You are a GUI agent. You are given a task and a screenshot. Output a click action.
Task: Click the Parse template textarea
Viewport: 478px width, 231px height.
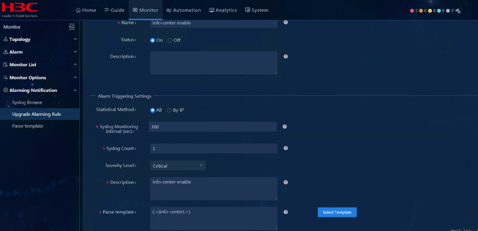214,218
